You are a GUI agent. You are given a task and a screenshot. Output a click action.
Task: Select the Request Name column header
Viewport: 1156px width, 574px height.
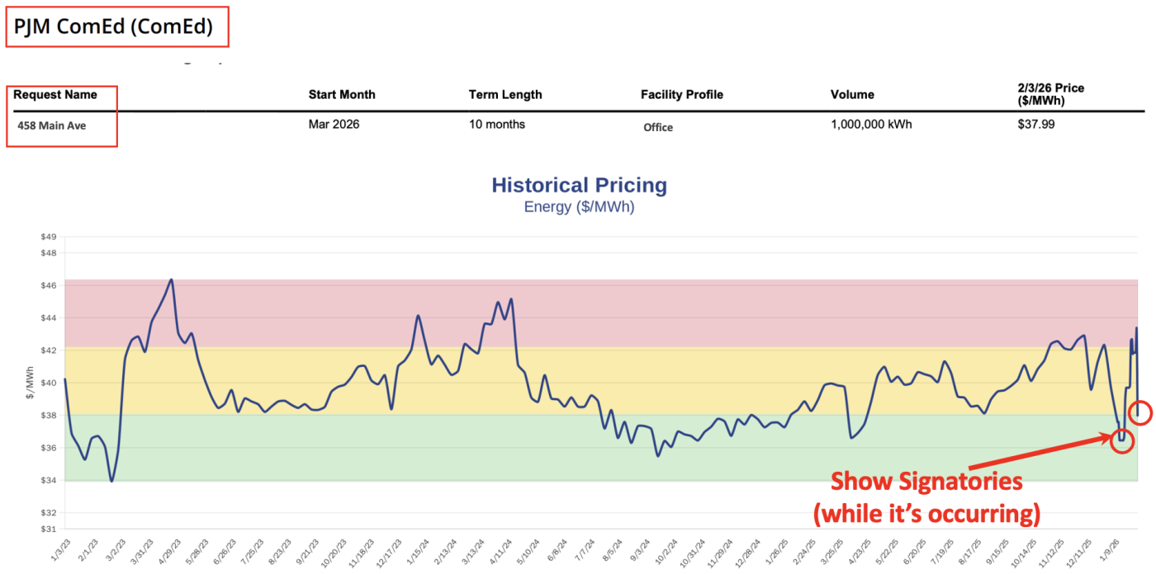tap(54, 95)
